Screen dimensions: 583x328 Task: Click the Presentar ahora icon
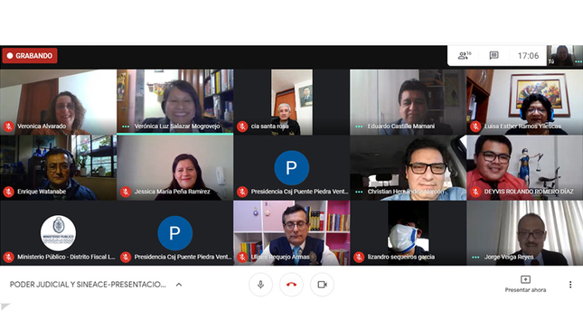(x=525, y=279)
